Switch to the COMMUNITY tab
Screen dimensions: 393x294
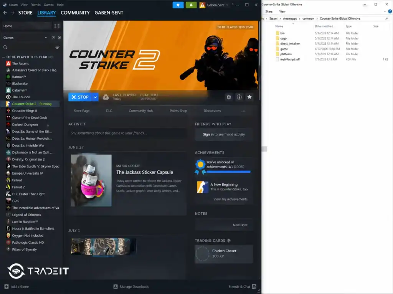click(x=75, y=13)
